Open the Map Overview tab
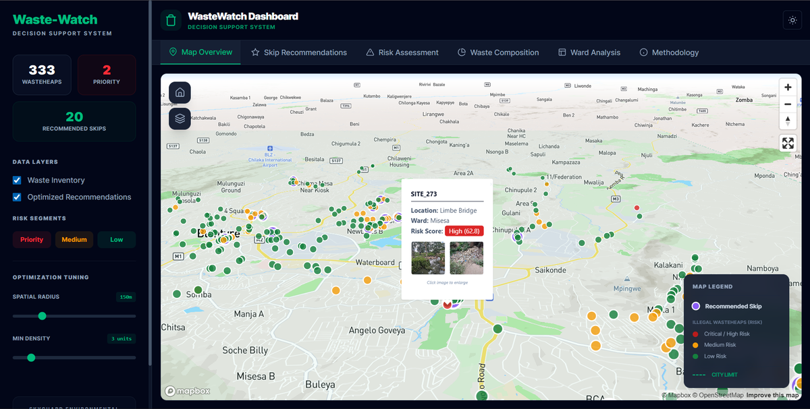This screenshot has width=810, height=409. click(x=200, y=52)
